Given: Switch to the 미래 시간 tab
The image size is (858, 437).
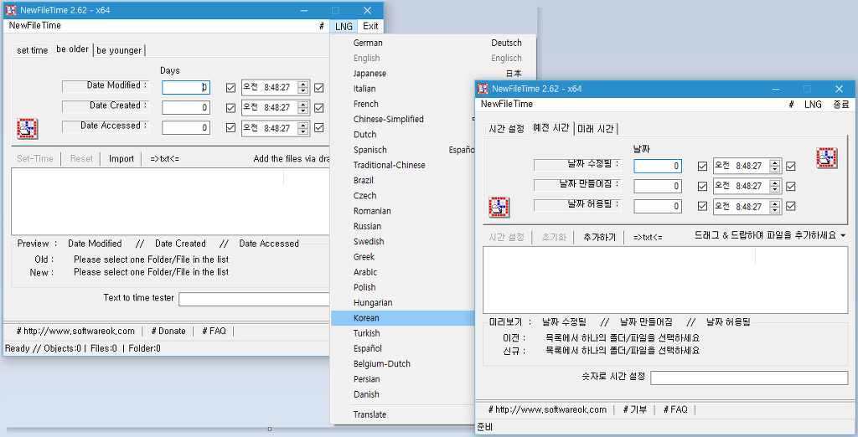Looking at the screenshot, I should click(597, 129).
